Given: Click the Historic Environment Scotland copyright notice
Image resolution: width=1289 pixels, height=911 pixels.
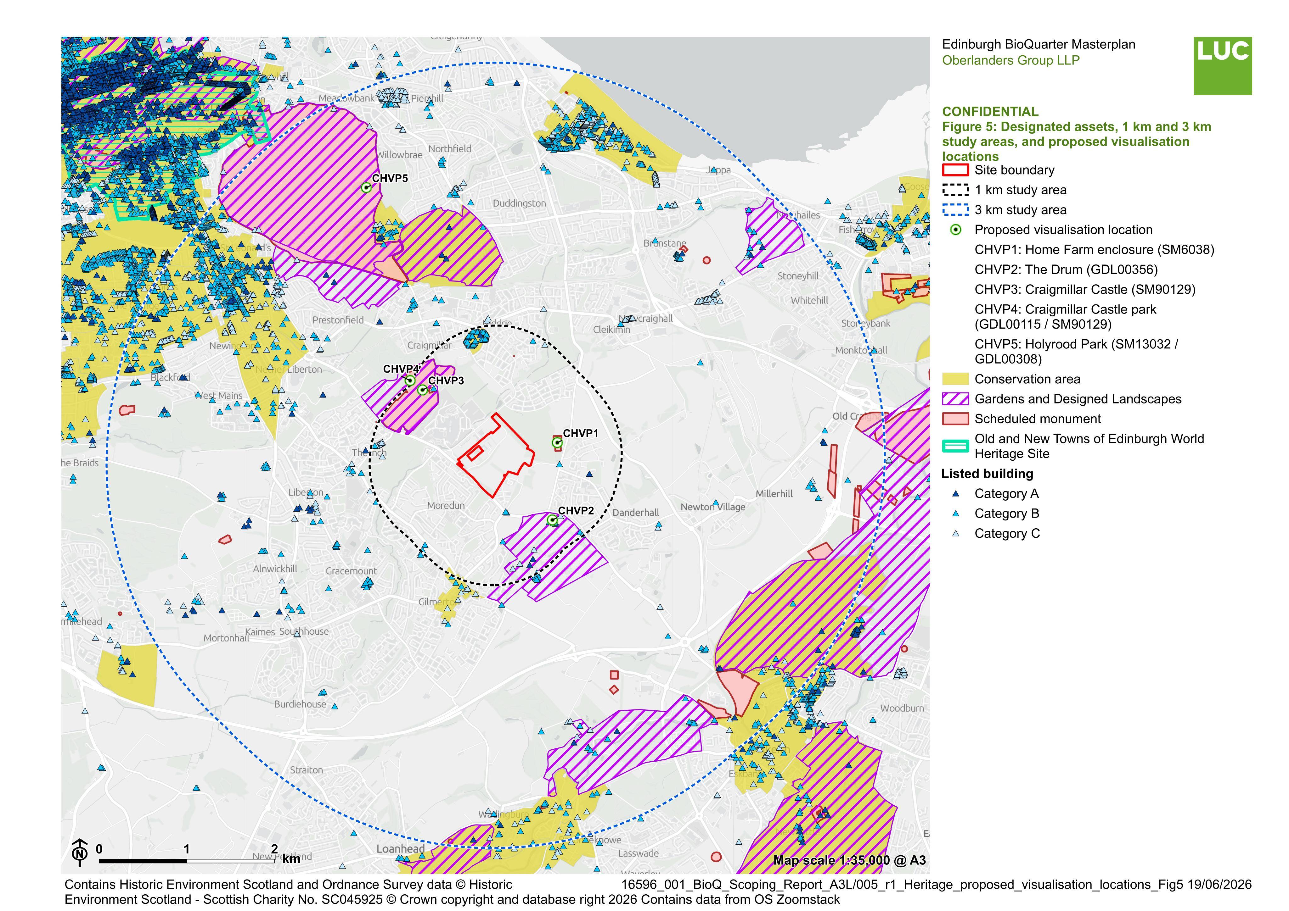Looking at the screenshot, I should click(x=453, y=892).
